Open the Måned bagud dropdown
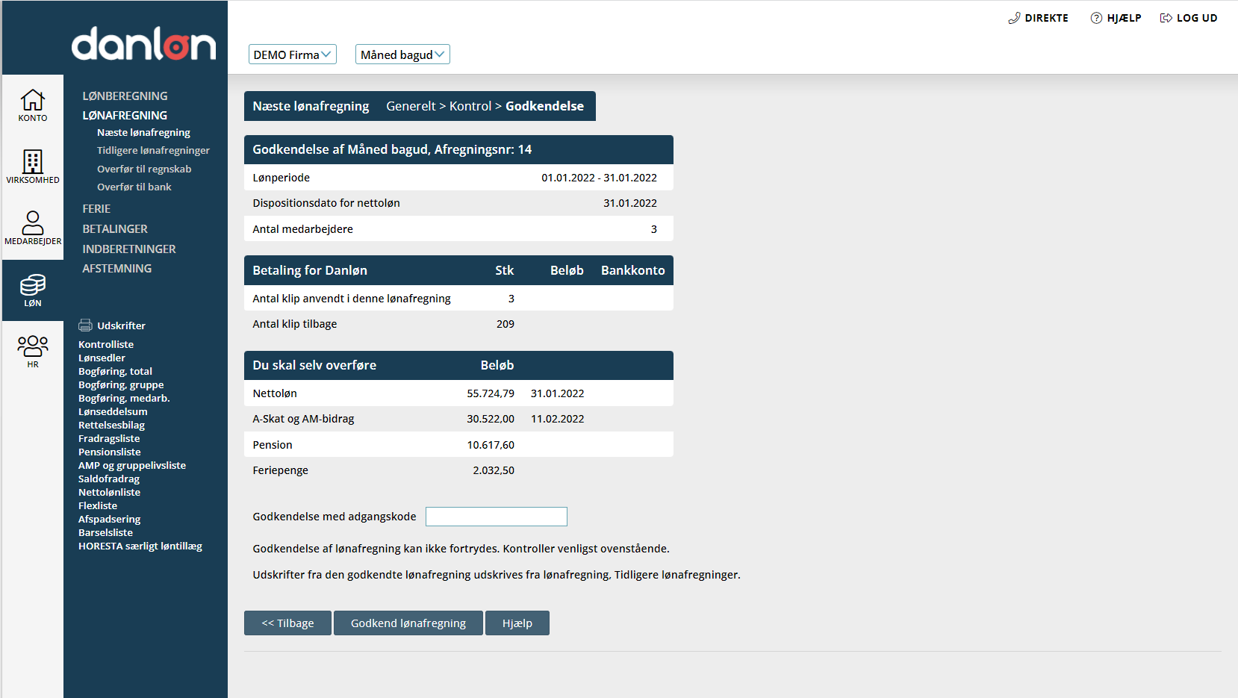Image resolution: width=1238 pixels, height=698 pixels. (x=402, y=54)
